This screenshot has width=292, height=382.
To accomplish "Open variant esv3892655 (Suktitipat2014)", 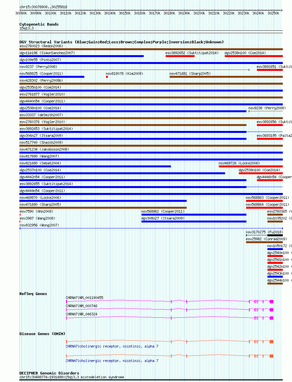I will 46,184.
